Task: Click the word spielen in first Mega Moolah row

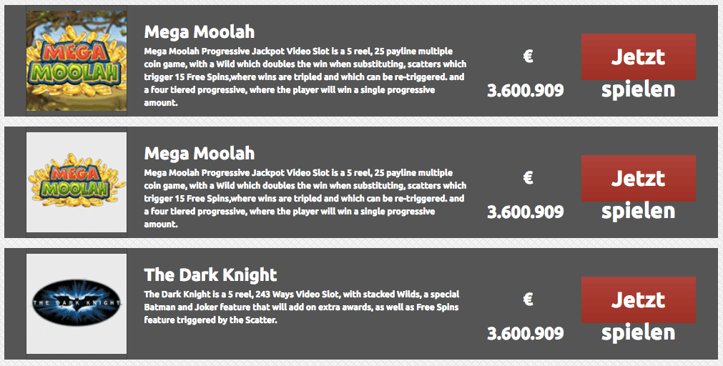Action: (638, 90)
